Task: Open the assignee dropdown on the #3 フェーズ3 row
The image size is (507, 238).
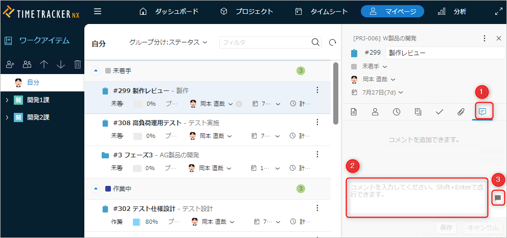Action: [x=229, y=168]
